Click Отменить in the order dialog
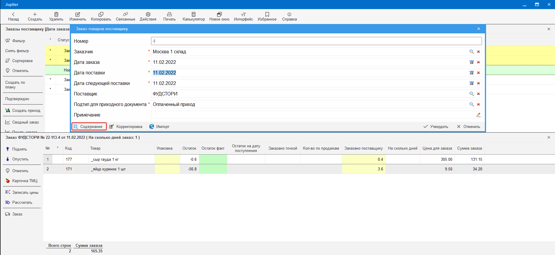This screenshot has width=555, height=255. tap(469, 126)
